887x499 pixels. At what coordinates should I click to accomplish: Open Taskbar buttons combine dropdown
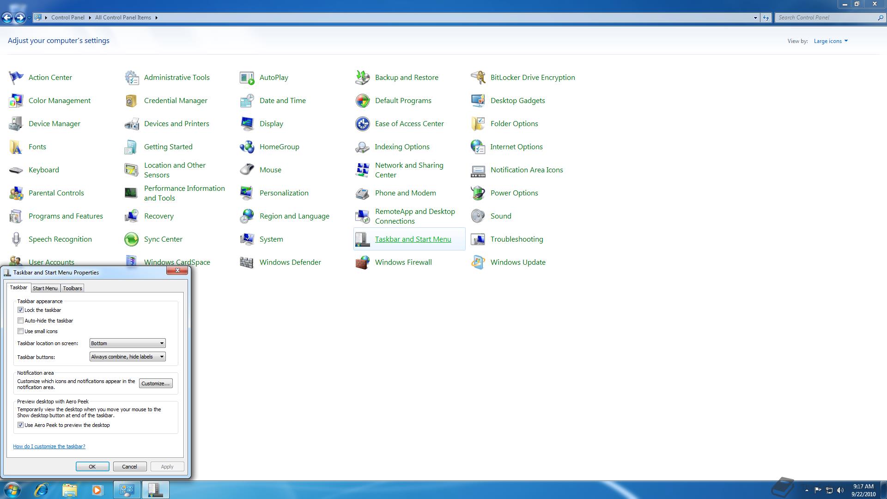coord(128,357)
